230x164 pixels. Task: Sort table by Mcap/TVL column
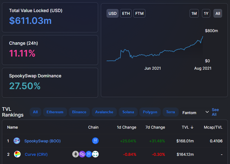point(213,127)
